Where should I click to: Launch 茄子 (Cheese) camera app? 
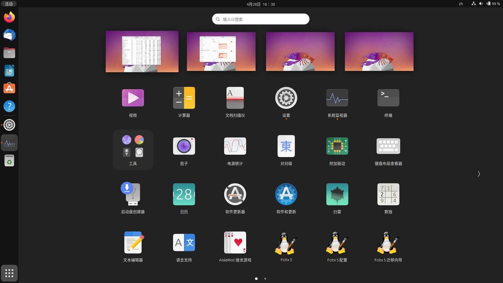point(184,147)
